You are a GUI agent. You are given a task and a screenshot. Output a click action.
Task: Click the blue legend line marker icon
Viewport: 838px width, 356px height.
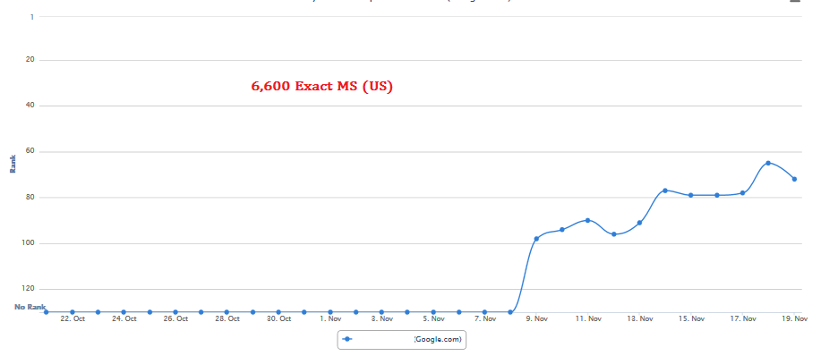point(348,340)
